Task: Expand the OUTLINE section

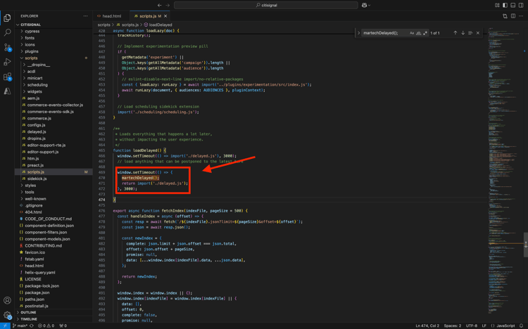Action: click(28, 312)
